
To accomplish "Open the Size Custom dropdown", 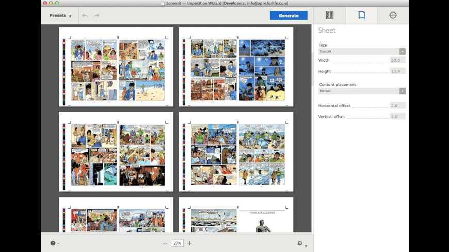I will (362, 51).
